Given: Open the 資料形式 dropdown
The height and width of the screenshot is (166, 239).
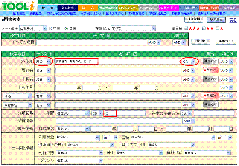Looking at the screenshot, I should pyautogui.click(x=207, y=153).
